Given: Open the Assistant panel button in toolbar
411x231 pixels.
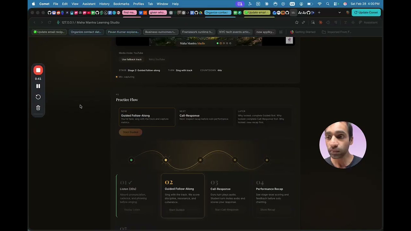Looking at the screenshot, I should coord(368,22).
